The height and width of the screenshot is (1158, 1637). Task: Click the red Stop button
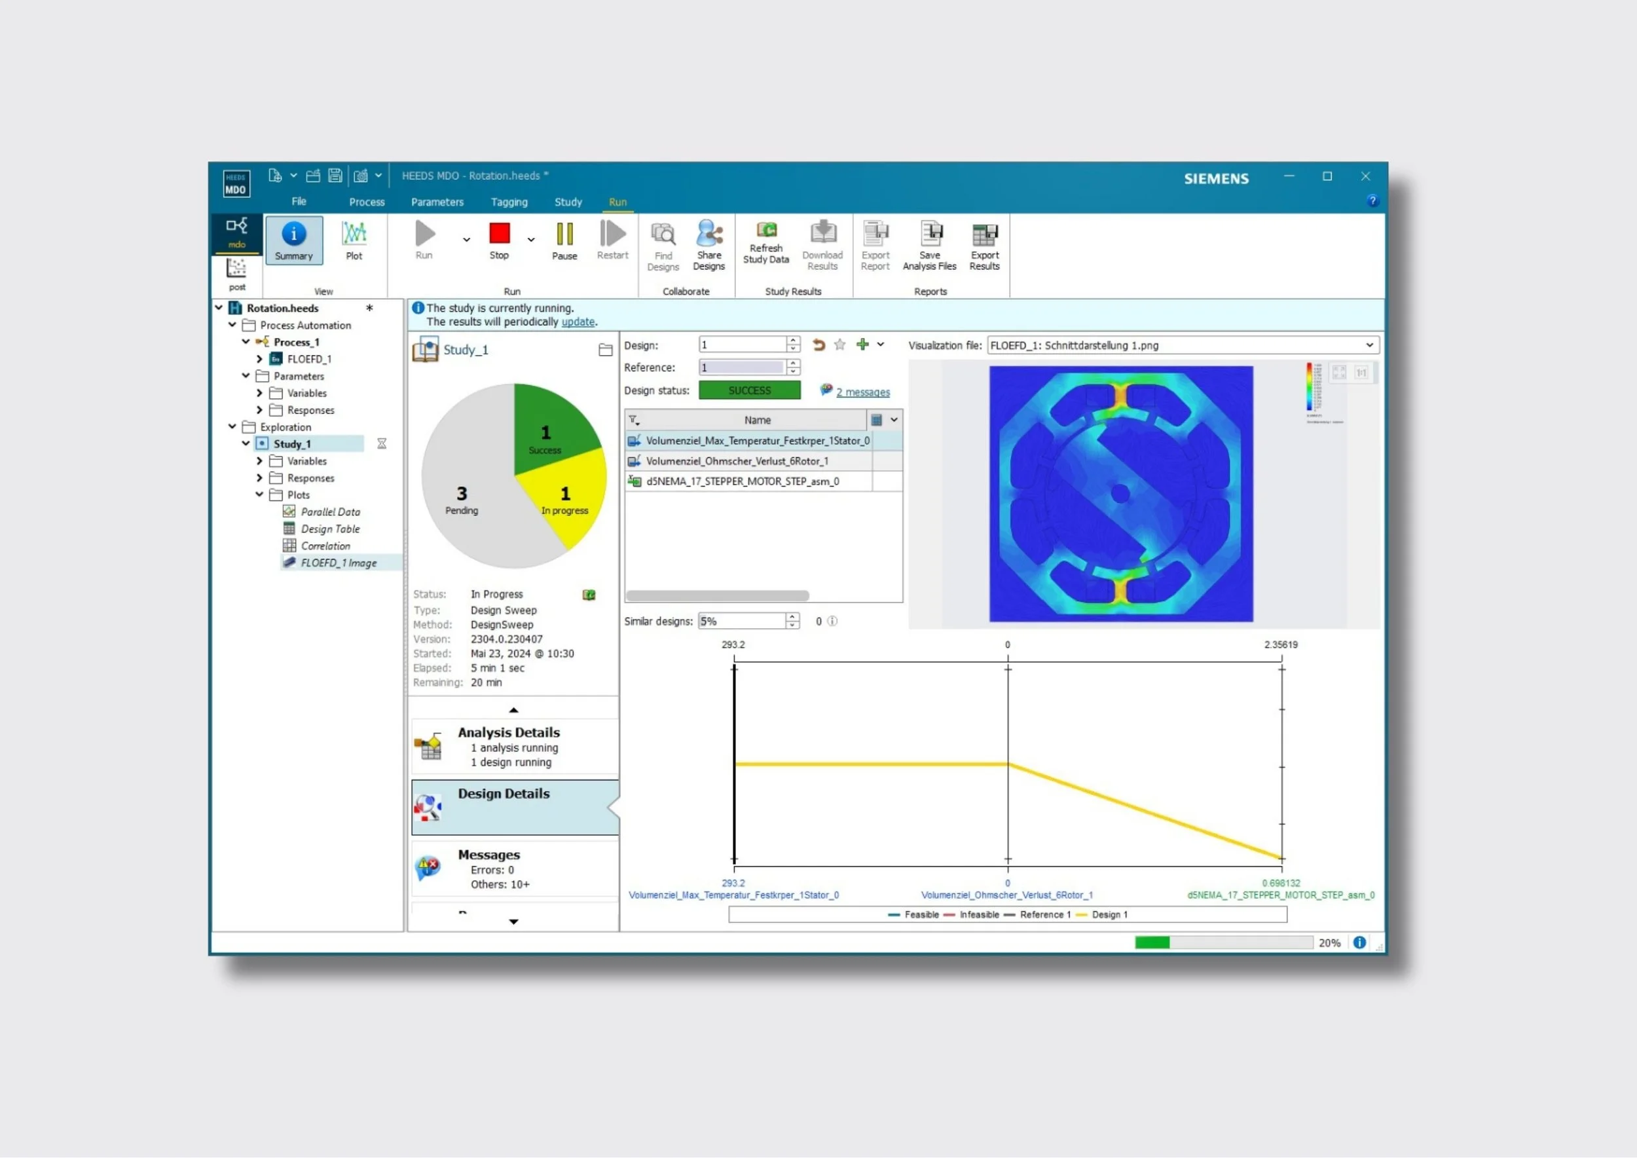click(x=499, y=234)
